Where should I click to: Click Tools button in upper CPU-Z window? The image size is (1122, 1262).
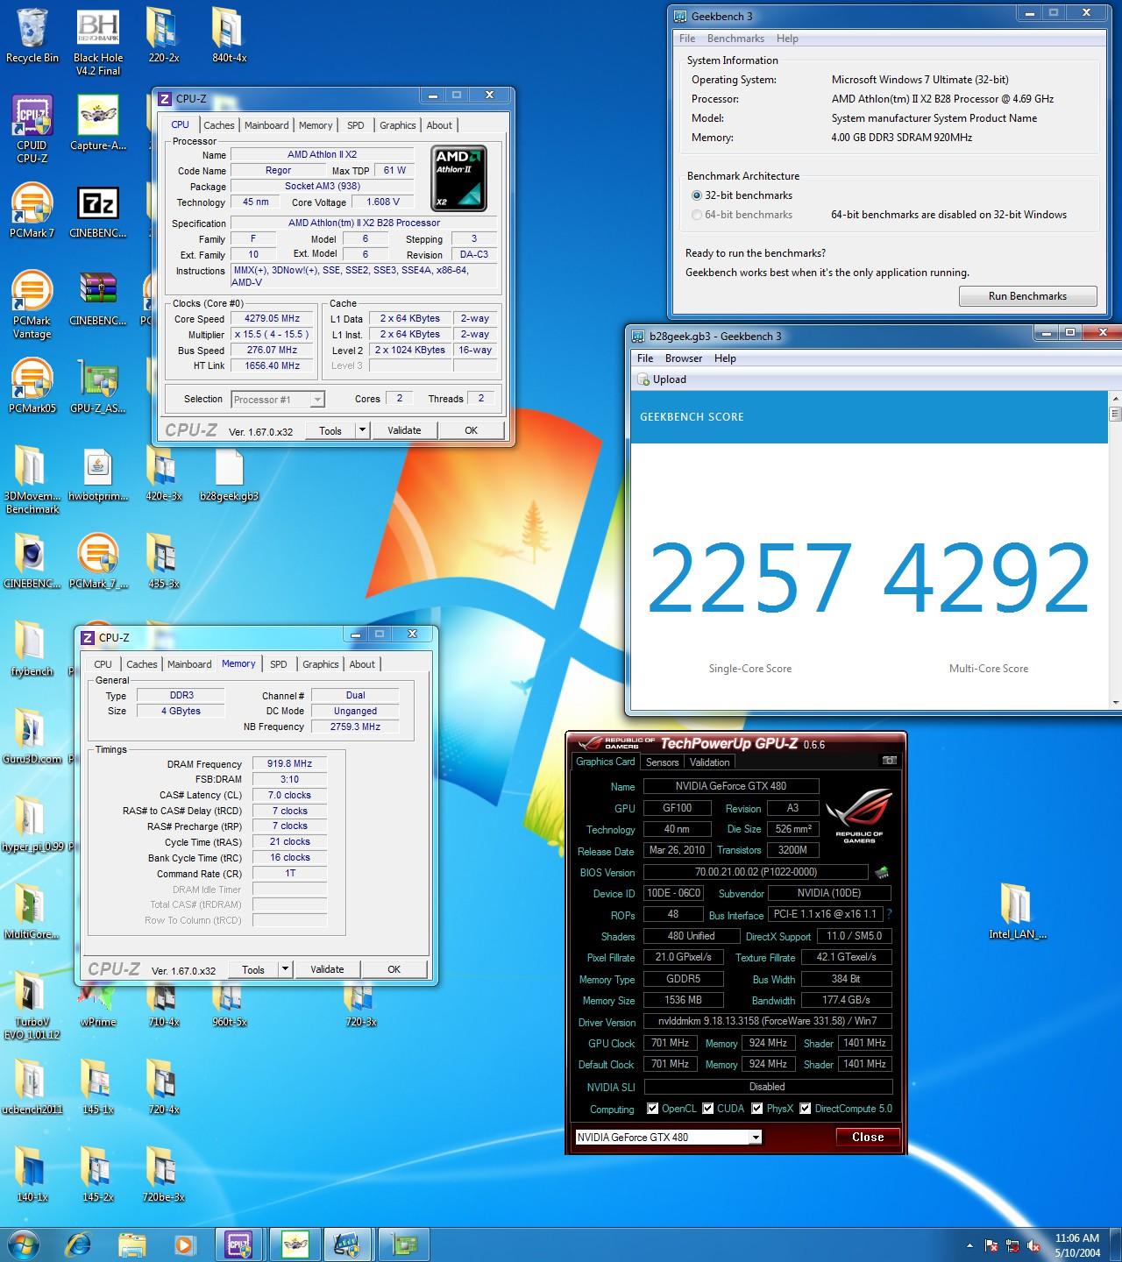[x=330, y=430]
